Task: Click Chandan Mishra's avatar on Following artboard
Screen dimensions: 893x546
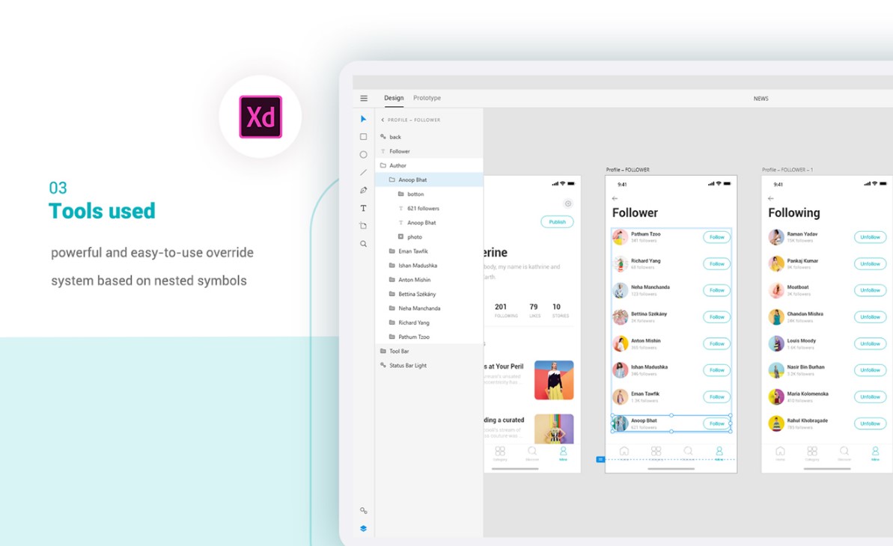Action: coord(776,317)
